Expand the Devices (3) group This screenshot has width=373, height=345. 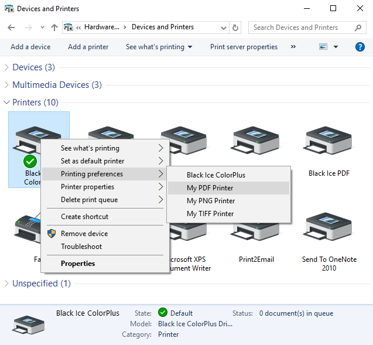7,67
